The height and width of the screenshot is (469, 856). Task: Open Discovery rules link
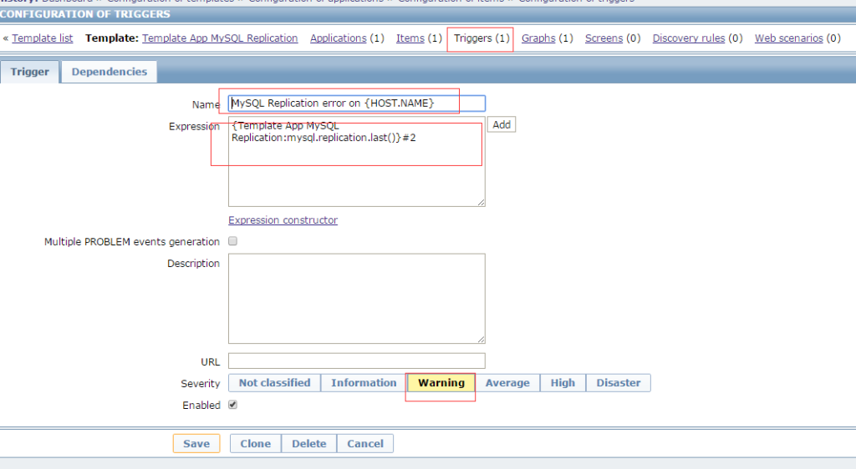click(x=689, y=38)
